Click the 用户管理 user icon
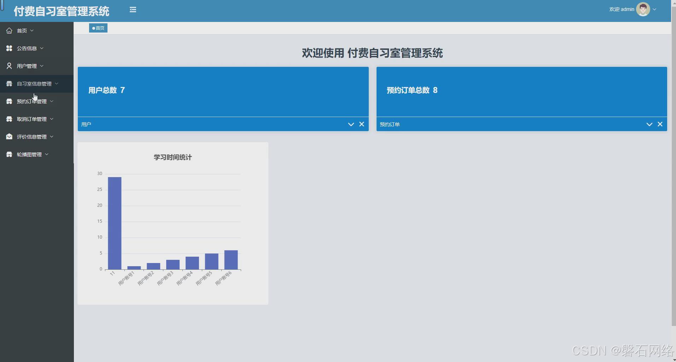The image size is (676, 362). click(x=9, y=66)
